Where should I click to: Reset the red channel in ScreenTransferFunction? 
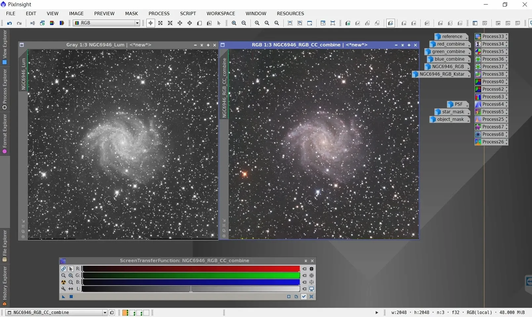point(304,269)
